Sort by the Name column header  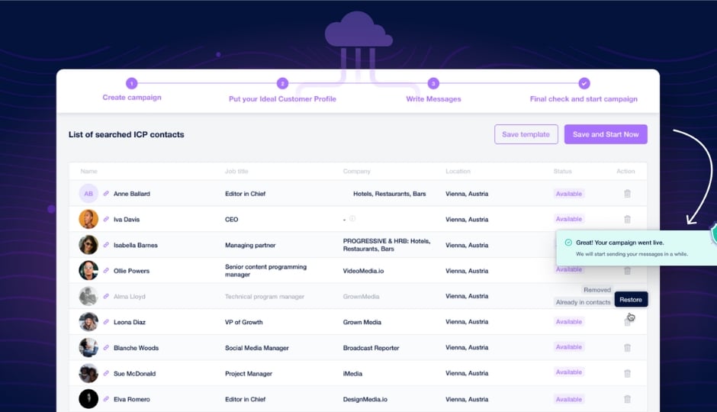coord(88,171)
